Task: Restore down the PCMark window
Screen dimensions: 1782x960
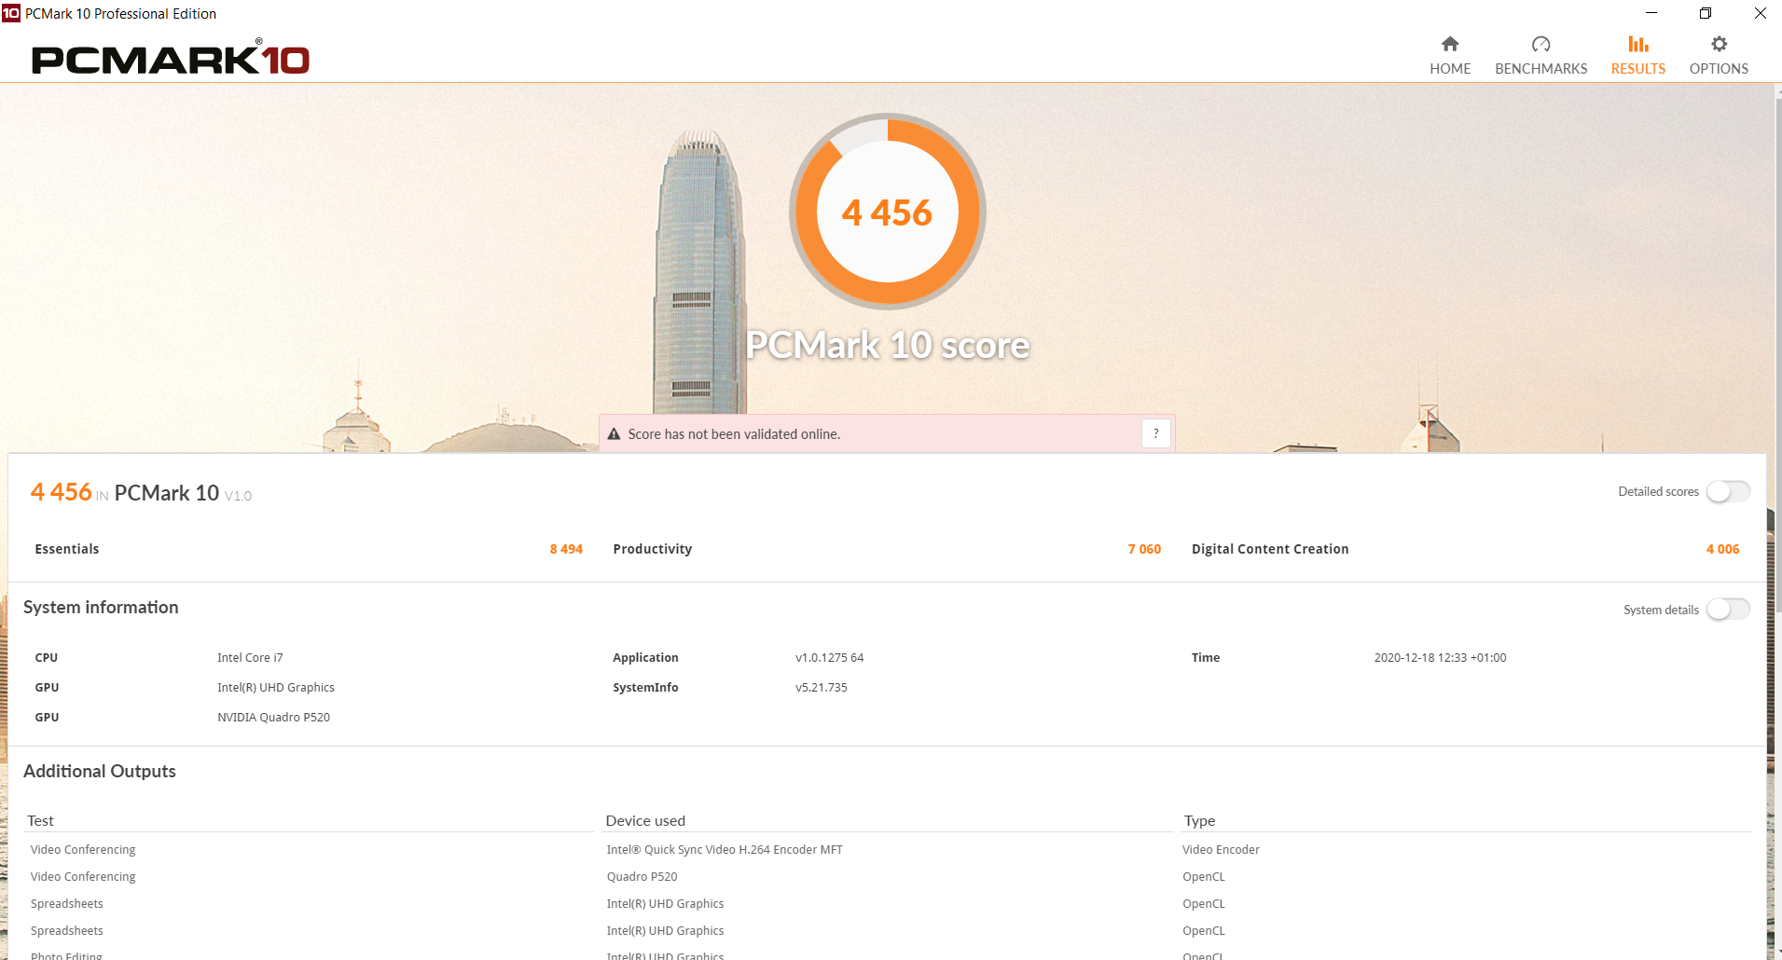Action: coord(1705,13)
